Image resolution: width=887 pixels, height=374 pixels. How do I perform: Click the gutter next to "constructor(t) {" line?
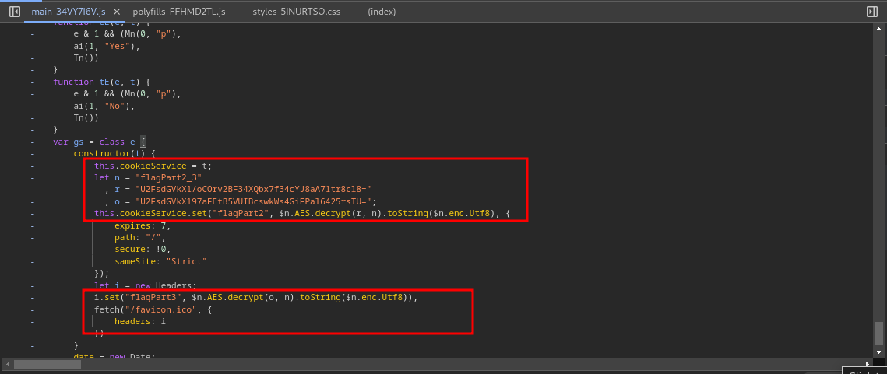(32, 154)
